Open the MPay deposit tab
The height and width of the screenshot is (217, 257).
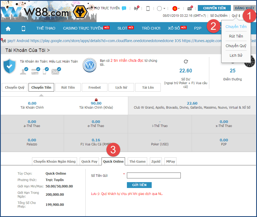(x=170, y=162)
